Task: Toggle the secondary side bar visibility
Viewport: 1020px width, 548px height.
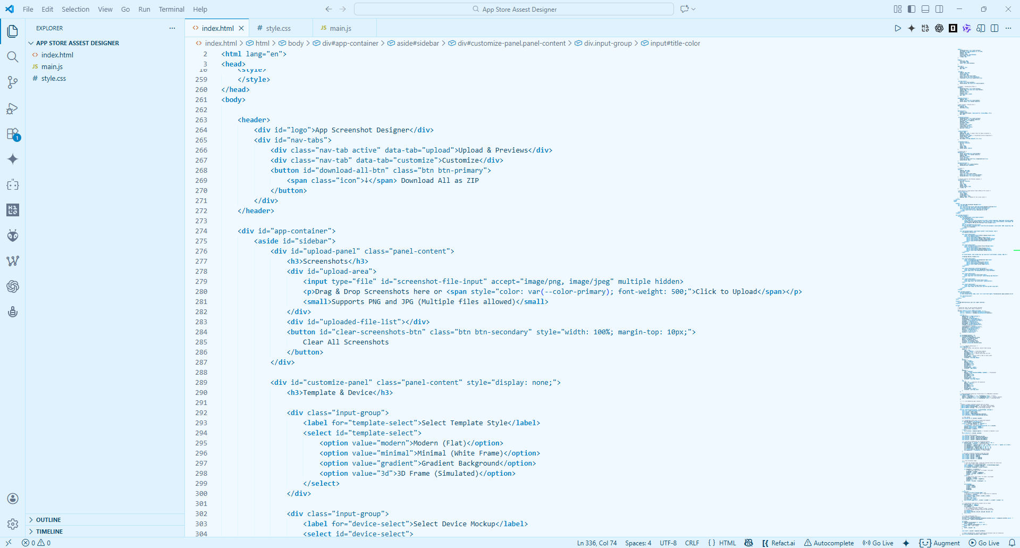Action: [x=939, y=9]
